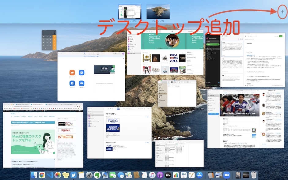
Task: Click the TOEIC English Upgrader podcast artwork
Action: coord(113,125)
